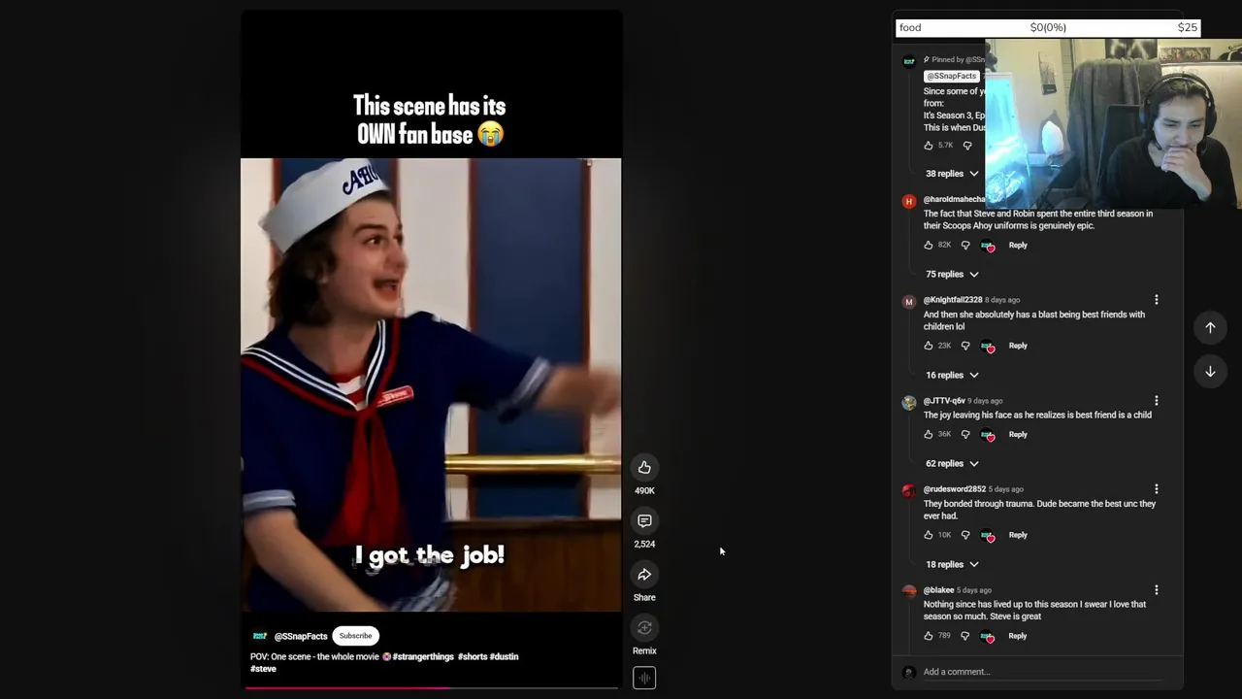Share this Short
Screen dimensions: 1242x699
(x=644, y=575)
